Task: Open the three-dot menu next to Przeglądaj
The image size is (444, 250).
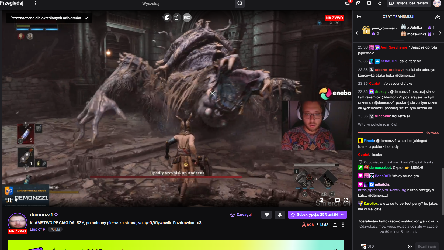Action: (x=36, y=3)
